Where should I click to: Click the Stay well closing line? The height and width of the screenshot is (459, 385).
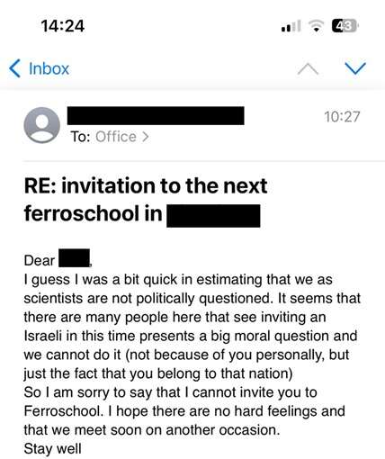click(x=52, y=449)
